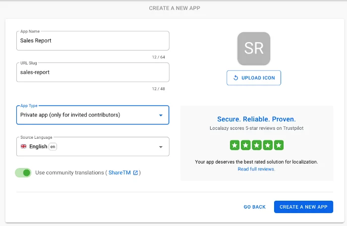Click the last green Trustpilot star
The height and width of the screenshot is (226, 347).
[x=279, y=145]
